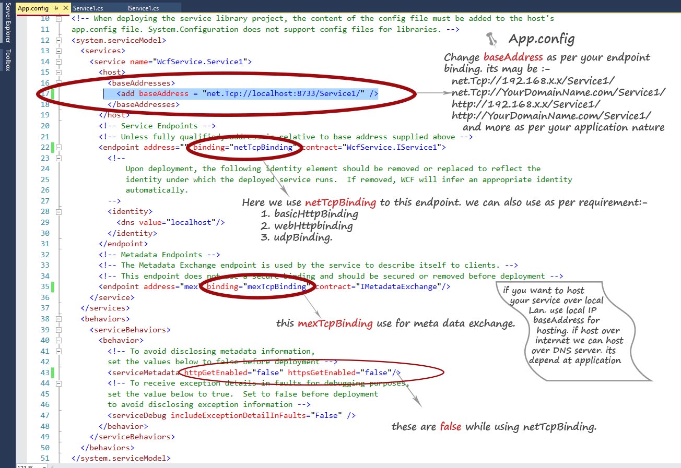681x468 pixels.
Task: Collapse the system.serviceModel element at line 12
Action: 59,40
